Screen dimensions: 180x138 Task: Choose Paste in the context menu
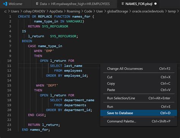[x=139, y=90]
